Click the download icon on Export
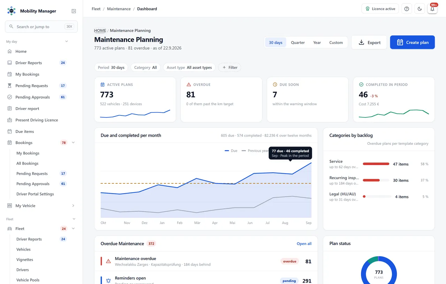 tap(361, 42)
